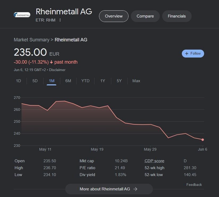219x197 pixels.
Task: Select the Max time range
Action: click(136, 81)
